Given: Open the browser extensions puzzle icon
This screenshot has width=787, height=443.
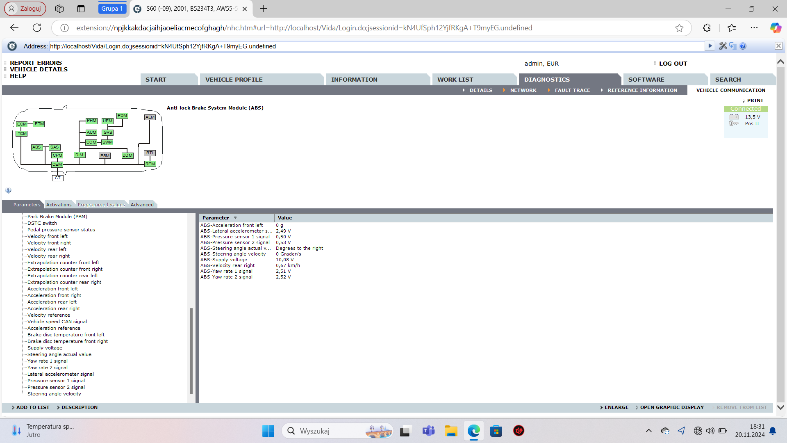Looking at the screenshot, I should coord(707,28).
